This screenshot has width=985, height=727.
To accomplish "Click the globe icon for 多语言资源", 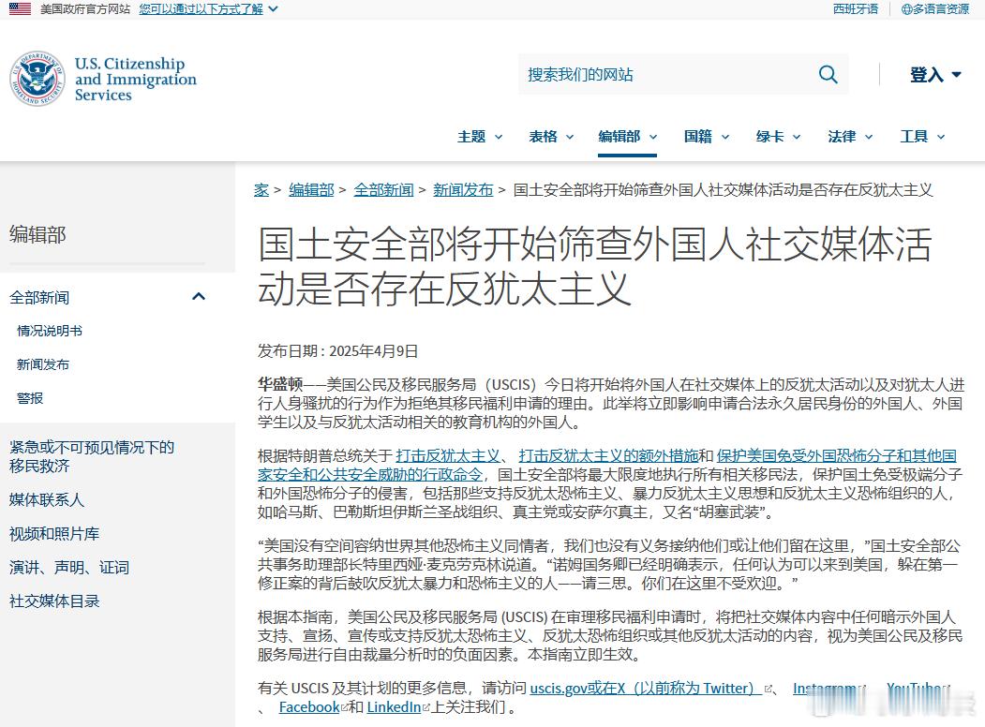I will [906, 9].
